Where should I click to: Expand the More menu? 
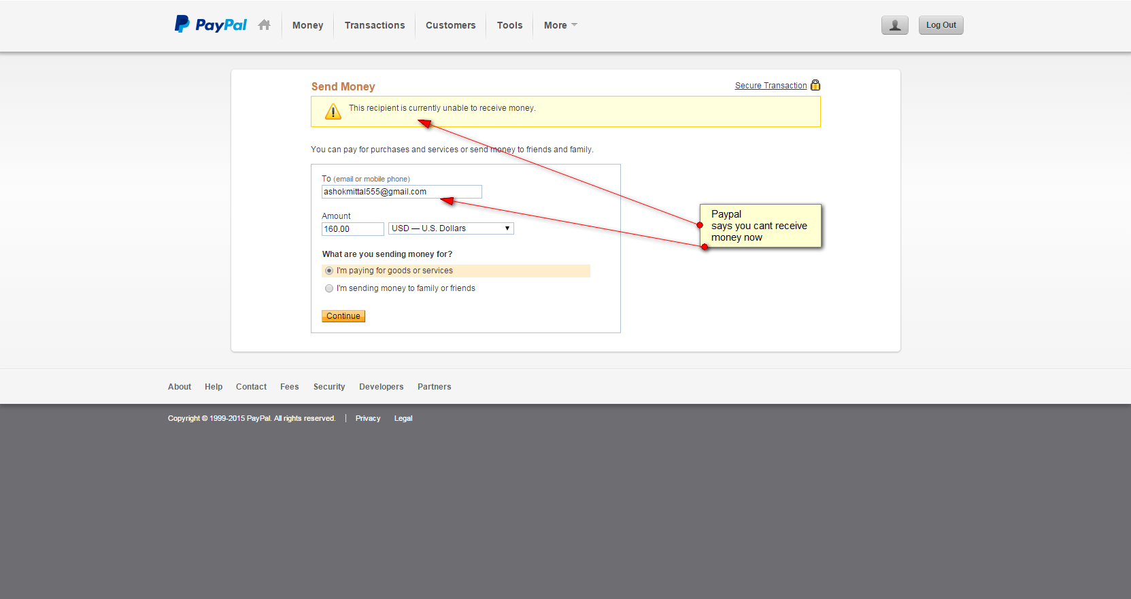tap(560, 25)
